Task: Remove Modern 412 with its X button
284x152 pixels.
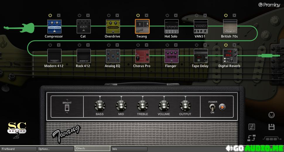Action: point(59,45)
